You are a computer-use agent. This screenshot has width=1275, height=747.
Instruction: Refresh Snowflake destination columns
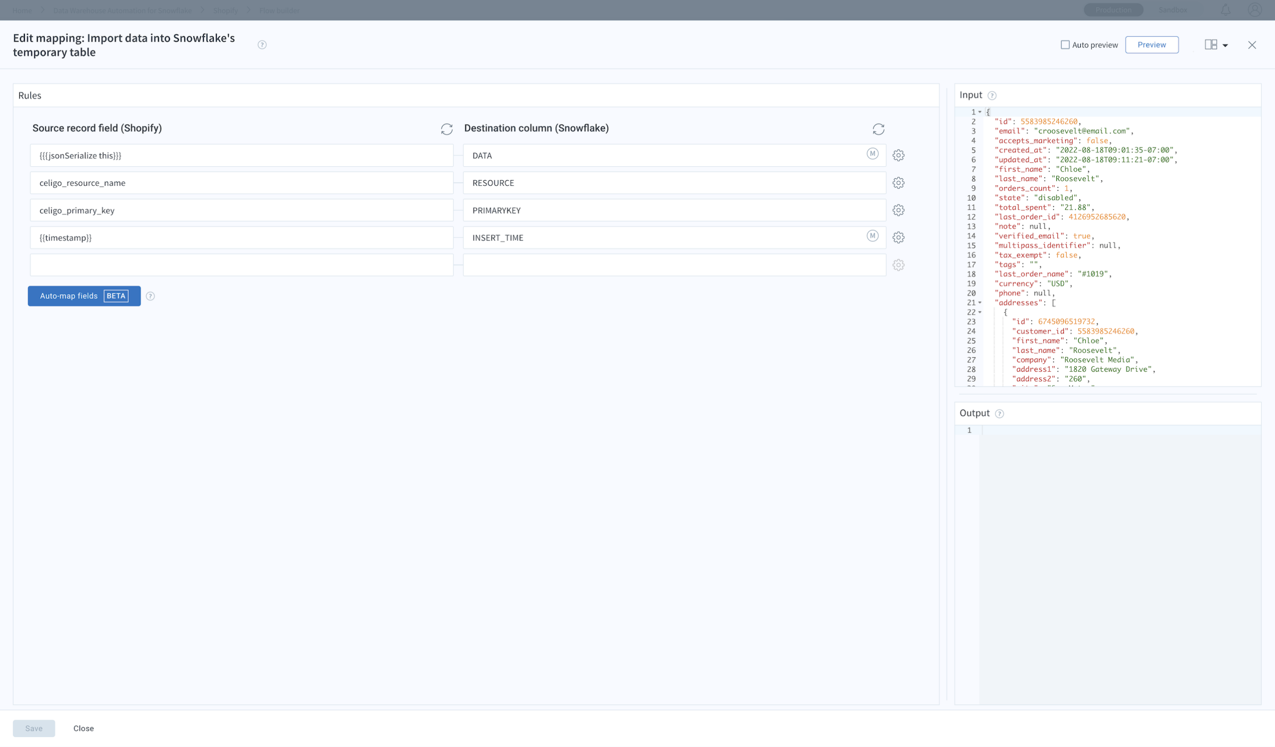(x=879, y=129)
